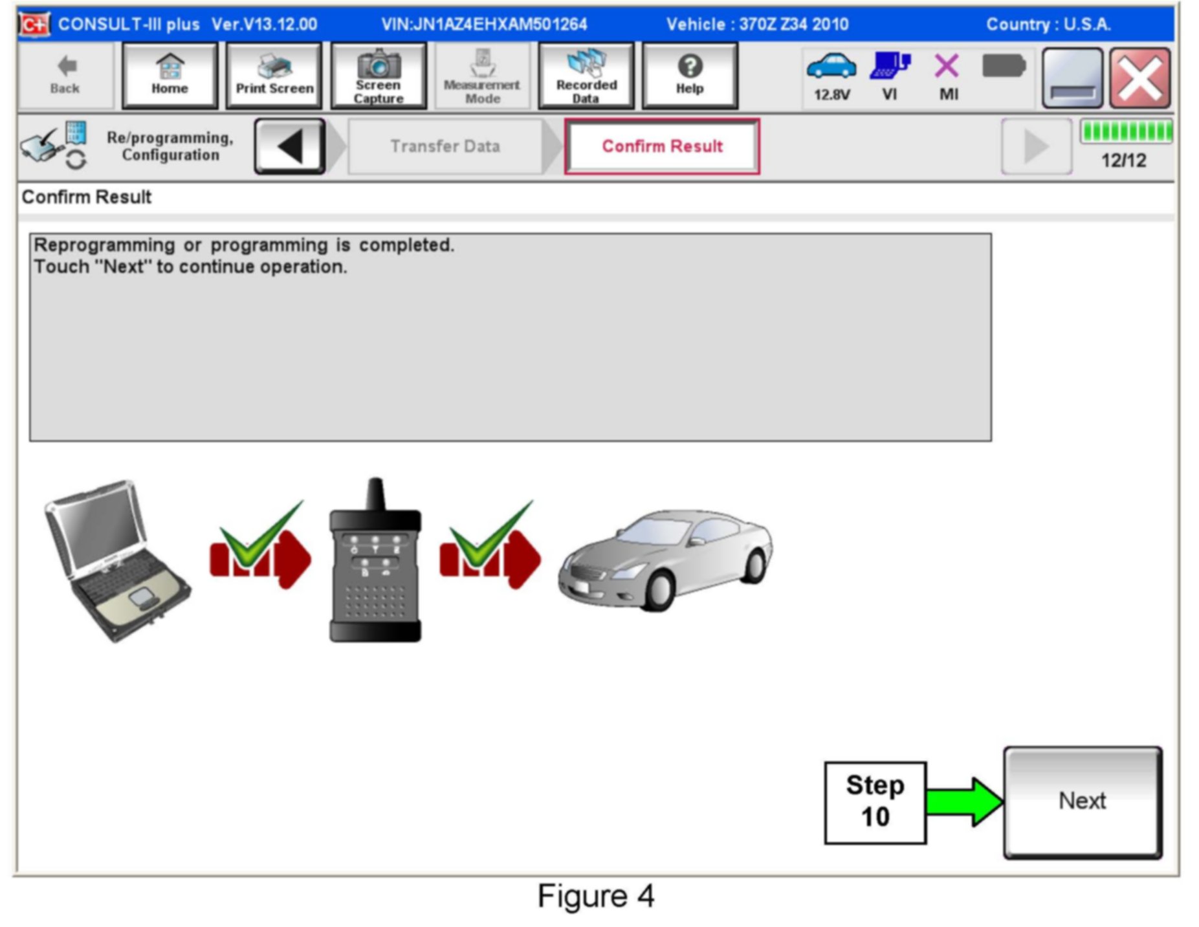Click the Re/programming, Configuration icon
Viewport: 1199px width, 927px height.
click(x=54, y=146)
